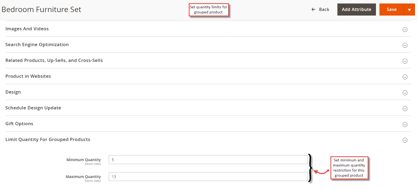
Task: Expand the Gift Options section
Action: pyautogui.click(x=405, y=124)
